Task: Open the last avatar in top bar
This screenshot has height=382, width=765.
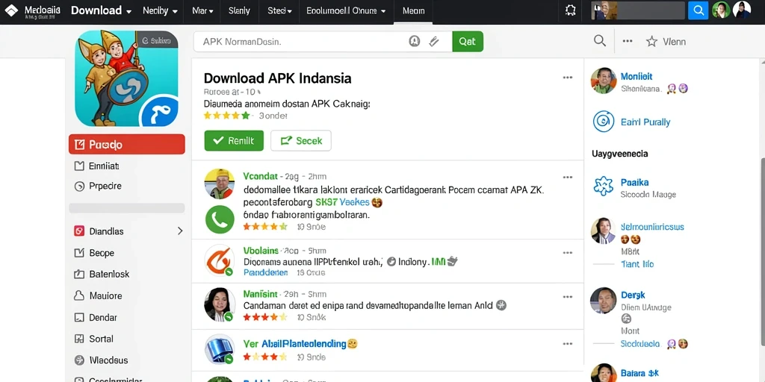Action: 742,10
